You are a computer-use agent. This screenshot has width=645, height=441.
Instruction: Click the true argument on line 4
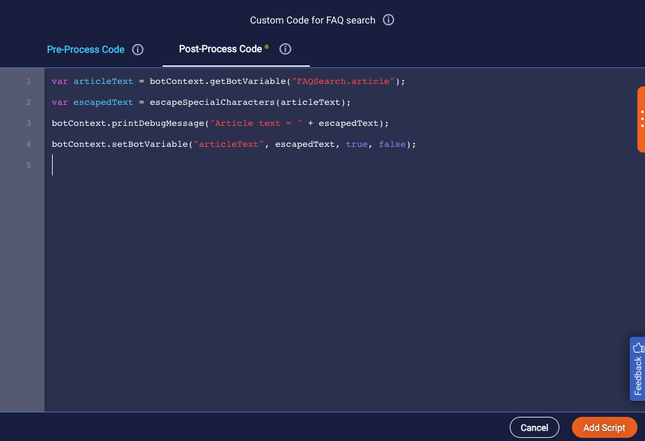pos(357,144)
